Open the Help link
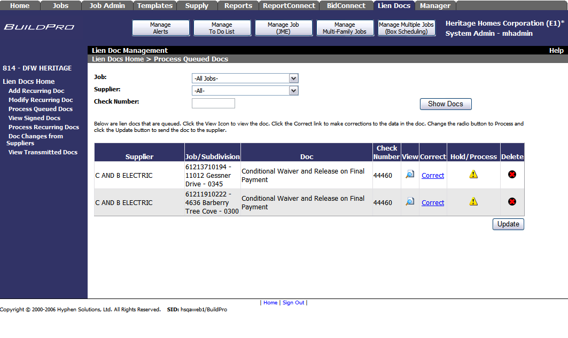The image size is (568, 338). click(556, 50)
